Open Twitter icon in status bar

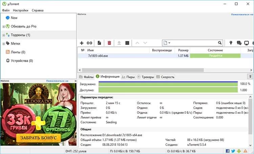(x=233, y=151)
